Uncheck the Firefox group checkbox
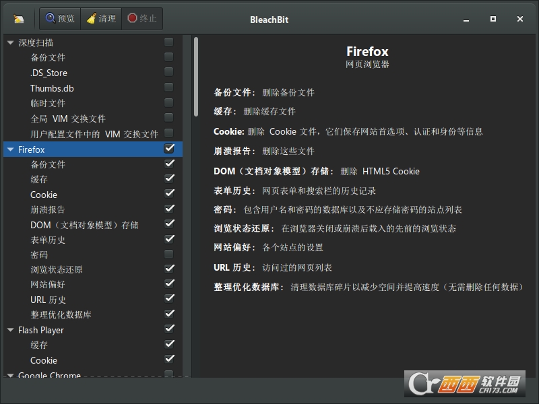Image resolution: width=539 pixels, height=404 pixels. click(169, 148)
